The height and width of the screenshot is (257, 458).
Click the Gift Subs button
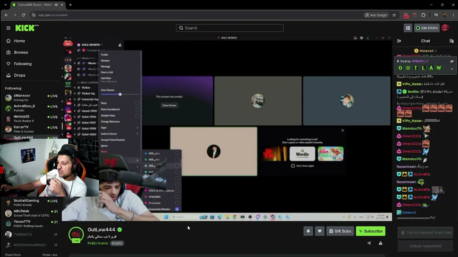click(340, 231)
